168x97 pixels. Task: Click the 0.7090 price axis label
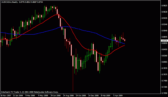[165, 93]
